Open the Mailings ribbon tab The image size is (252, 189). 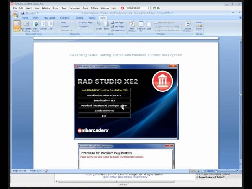80,18
